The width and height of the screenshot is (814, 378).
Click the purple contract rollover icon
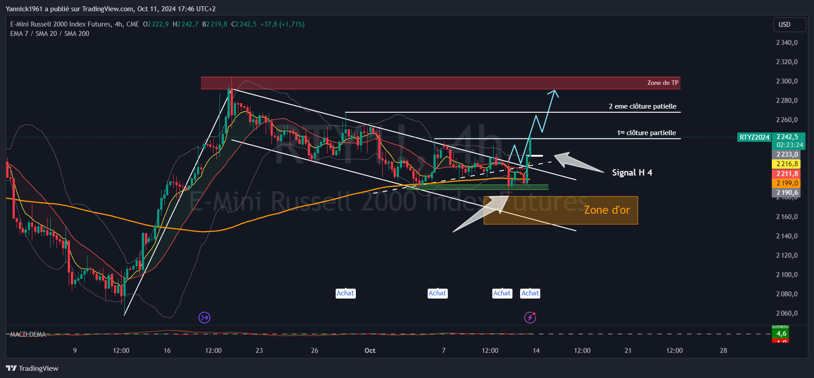tap(205, 318)
